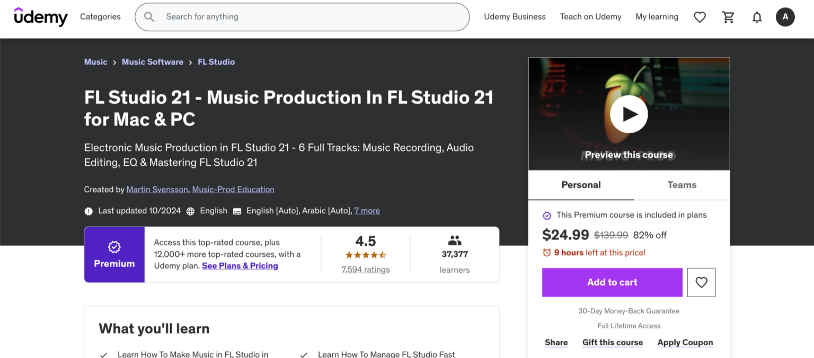Open the wishlist heart in the navigation bar

[700, 16]
